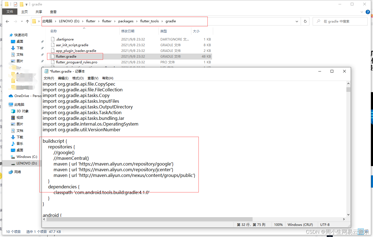
Task: Sort files by 类型 column
Action: pyautogui.click(x=164, y=31)
